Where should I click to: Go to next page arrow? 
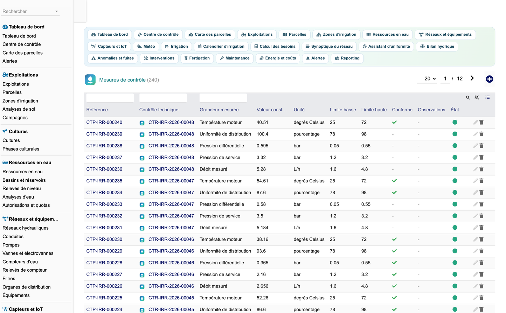[x=472, y=78]
